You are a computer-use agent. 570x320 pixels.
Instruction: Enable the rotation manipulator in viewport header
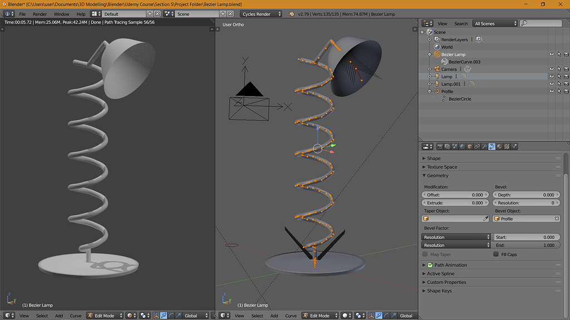[387, 316]
